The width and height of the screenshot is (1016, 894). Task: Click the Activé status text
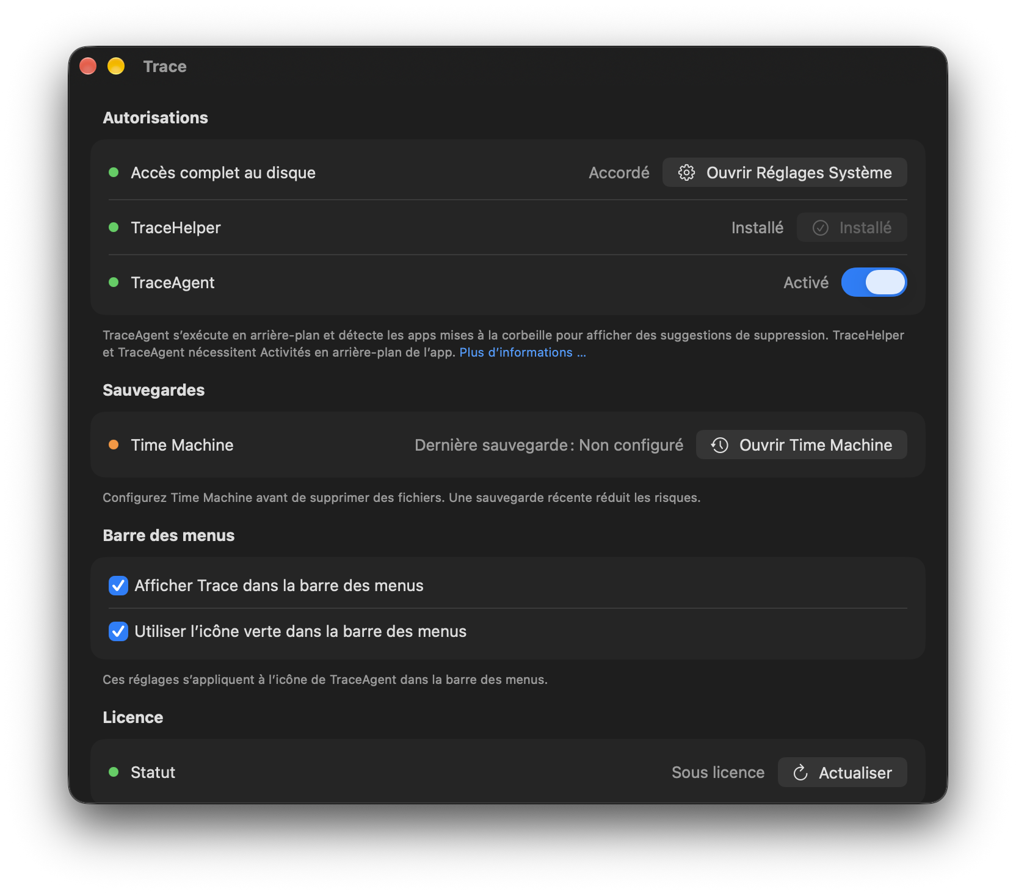coord(806,283)
